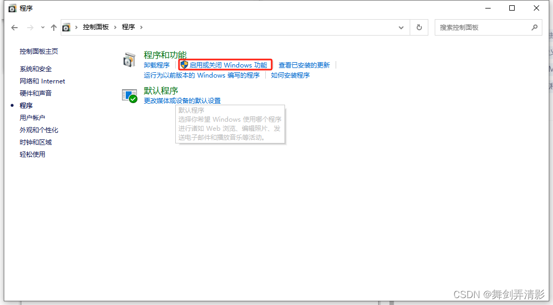
Task: Open 网络和 Internet category
Action: [42, 81]
